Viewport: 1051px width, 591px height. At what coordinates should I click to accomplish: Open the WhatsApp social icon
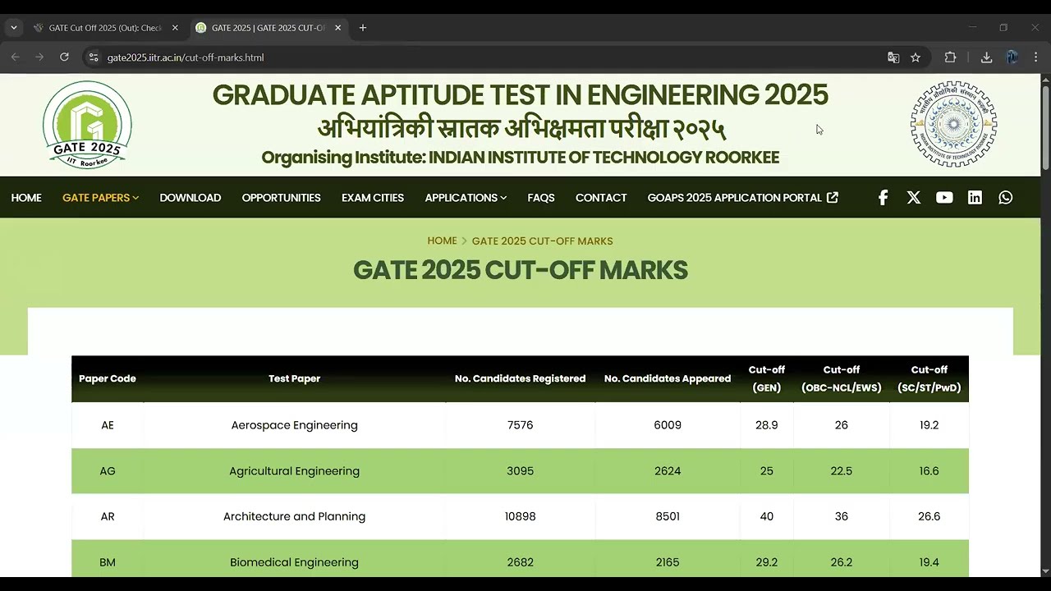click(x=1006, y=198)
